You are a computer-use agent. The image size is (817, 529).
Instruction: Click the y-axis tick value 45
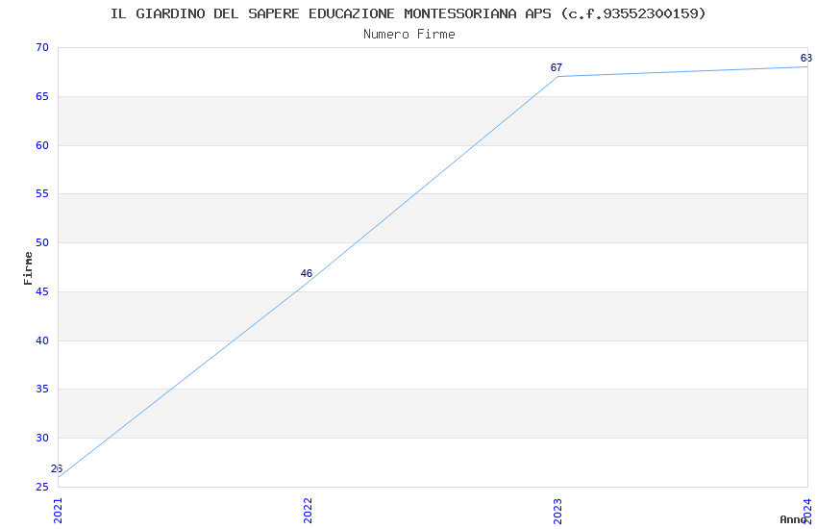coord(42,291)
